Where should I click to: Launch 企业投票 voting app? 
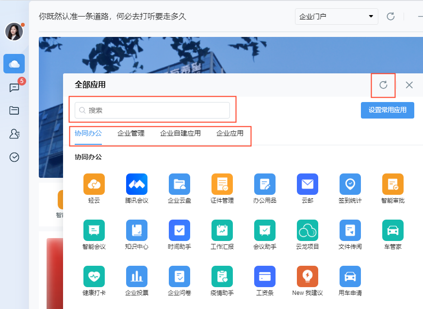[137, 276]
